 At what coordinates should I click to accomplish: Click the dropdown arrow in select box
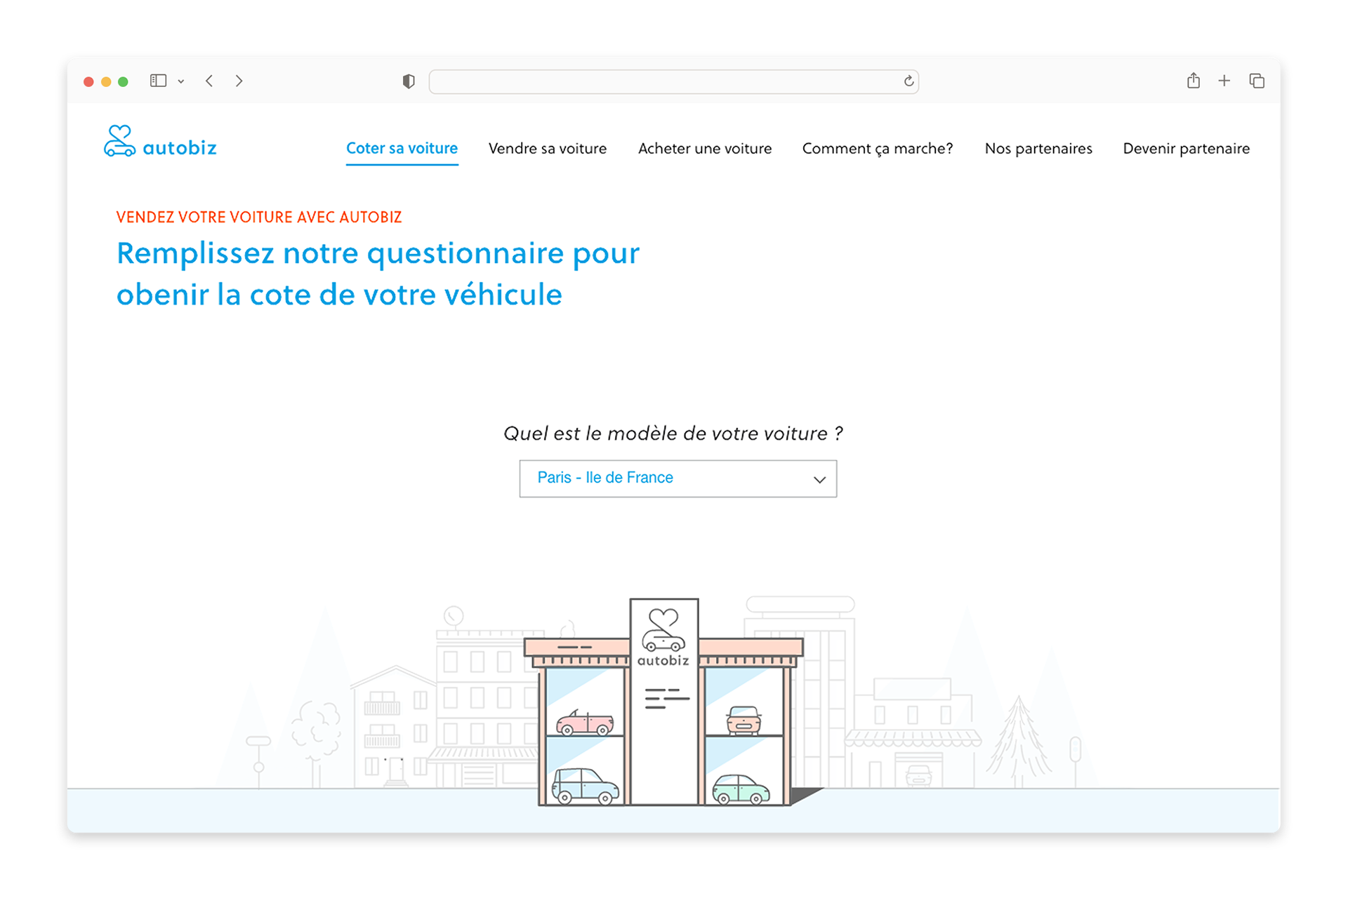819,480
